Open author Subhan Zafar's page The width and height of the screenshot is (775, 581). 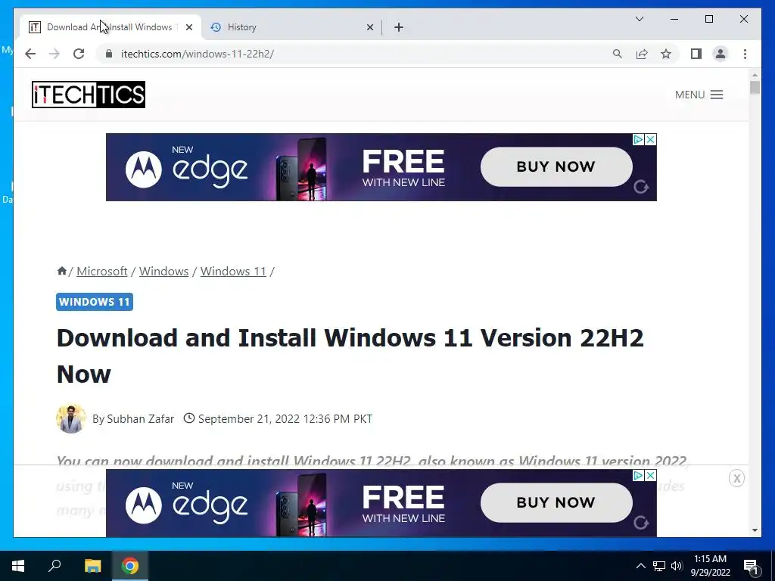tap(140, 419)
